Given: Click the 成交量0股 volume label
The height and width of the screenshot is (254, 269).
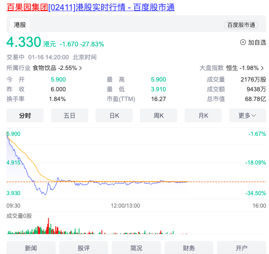Looking at the screenshot, I should [19, 216].
